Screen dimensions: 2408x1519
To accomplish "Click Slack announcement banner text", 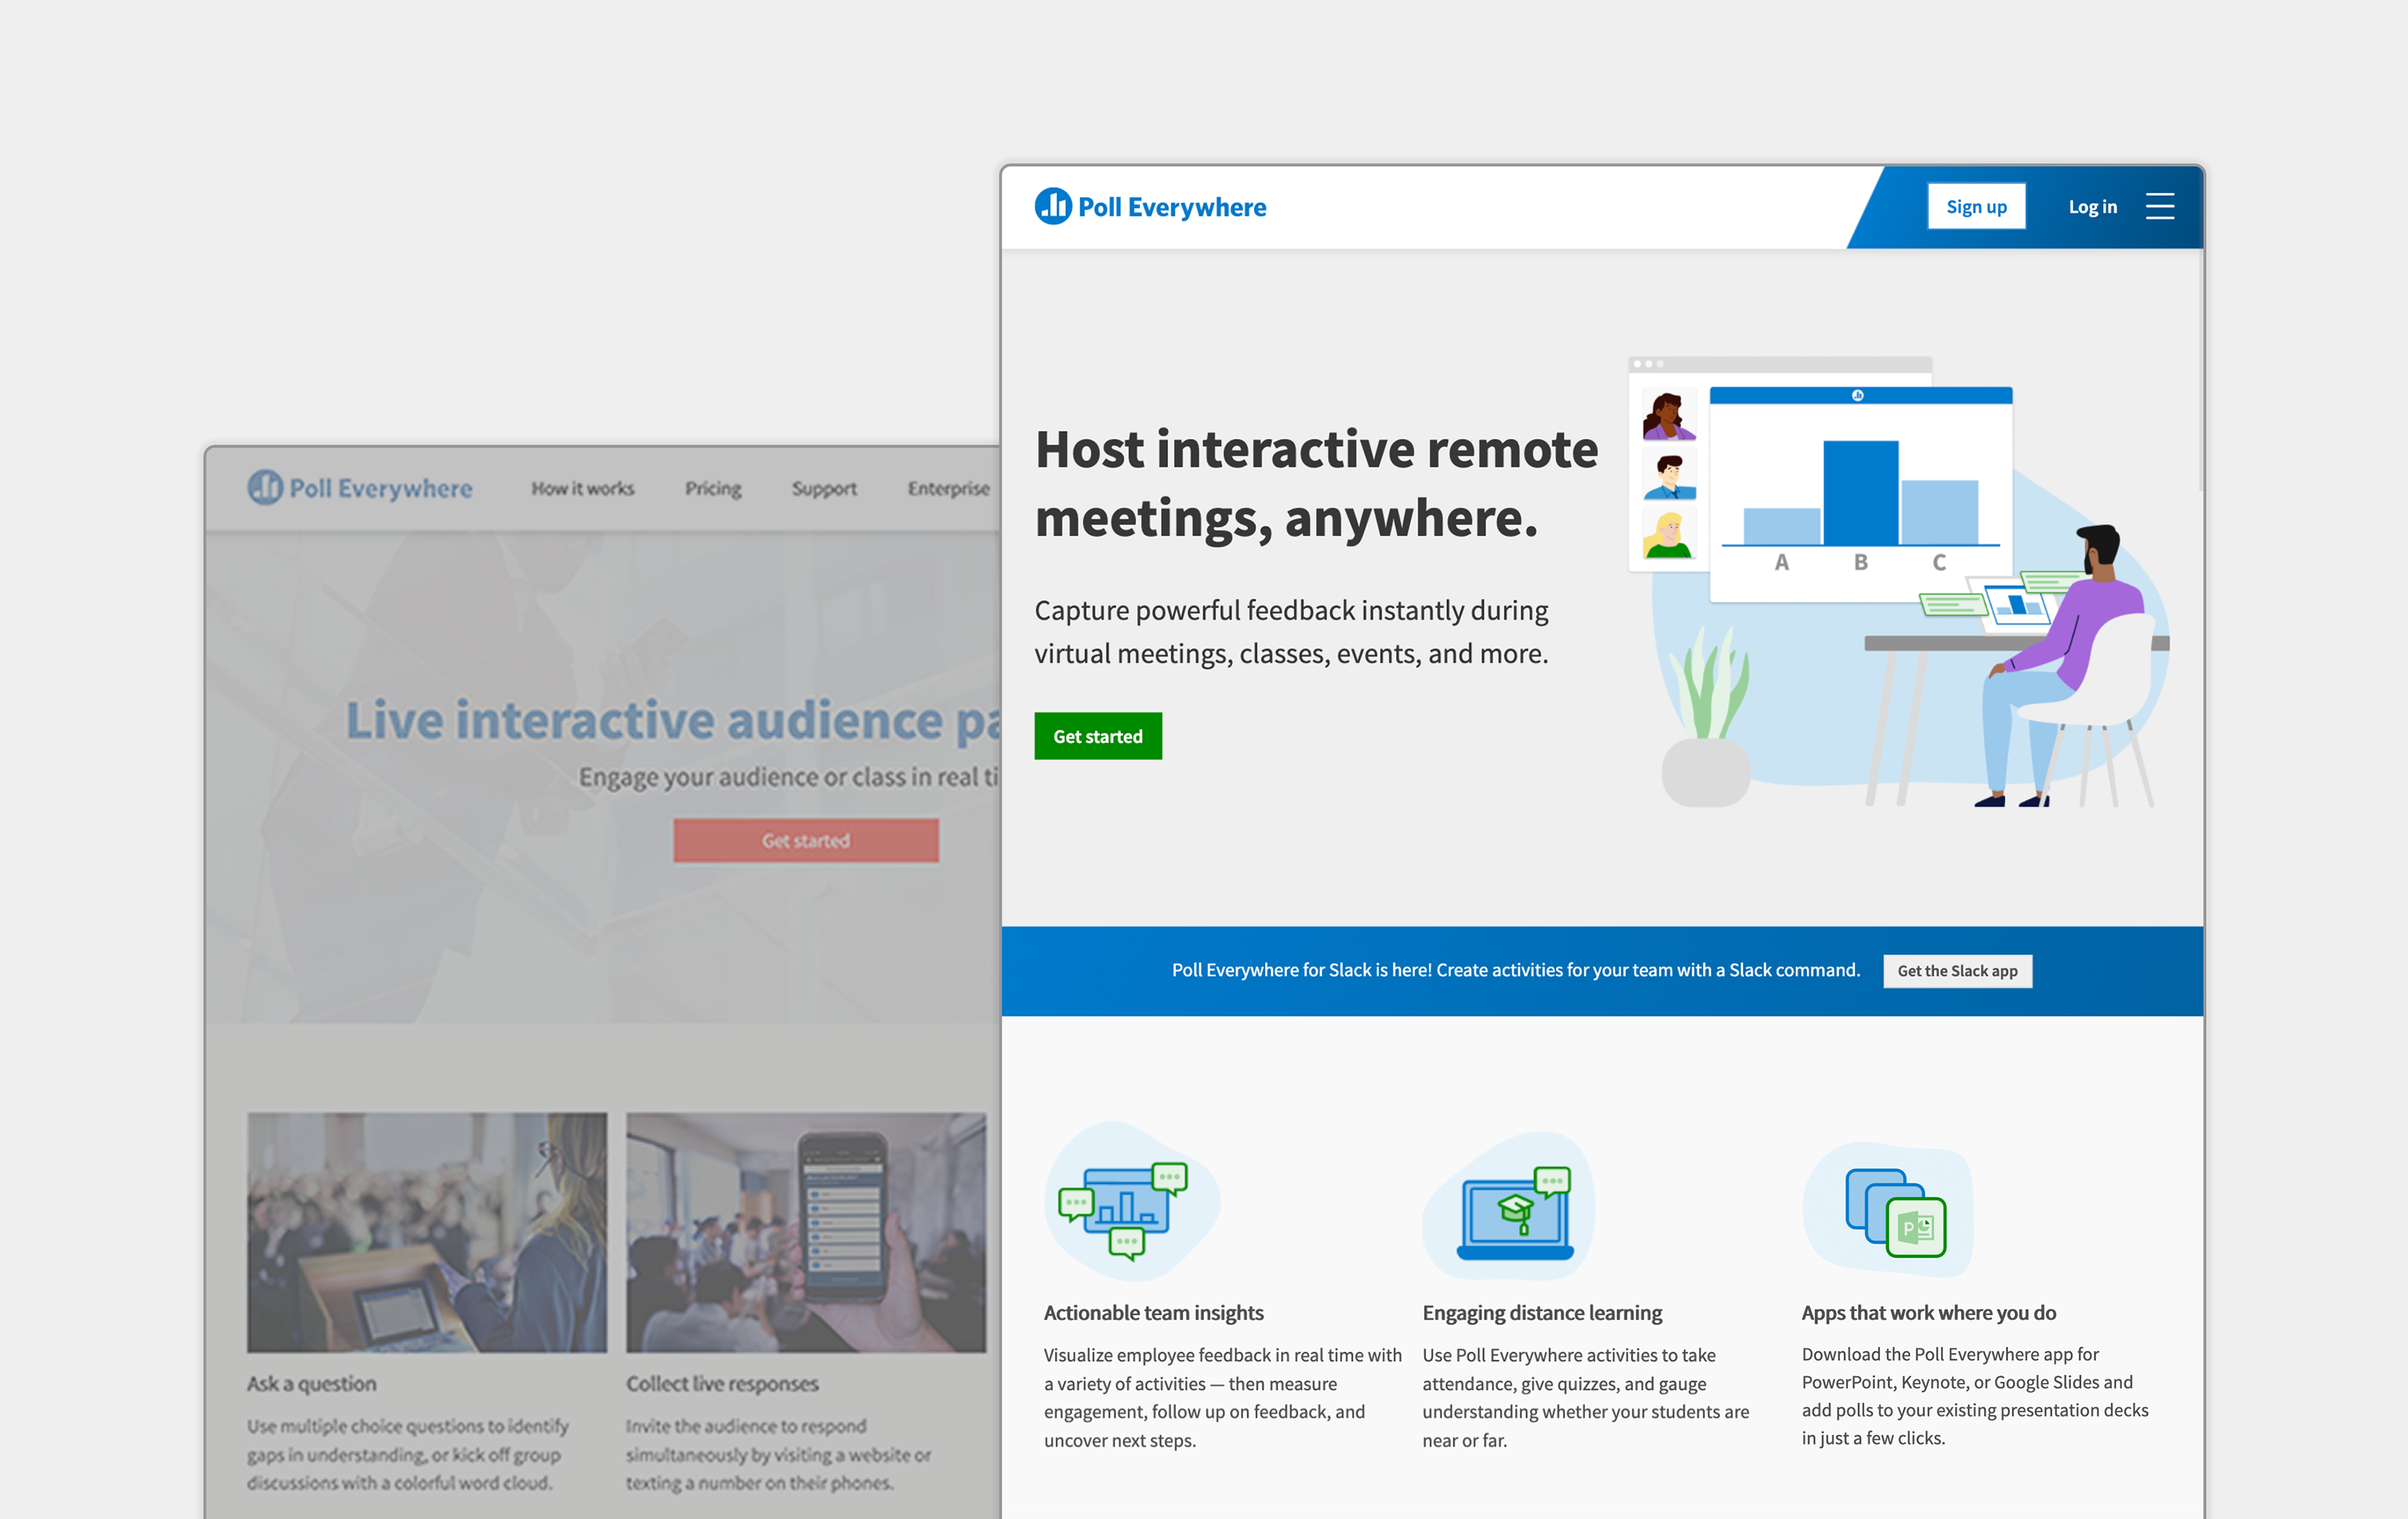I will [1516, 970].
